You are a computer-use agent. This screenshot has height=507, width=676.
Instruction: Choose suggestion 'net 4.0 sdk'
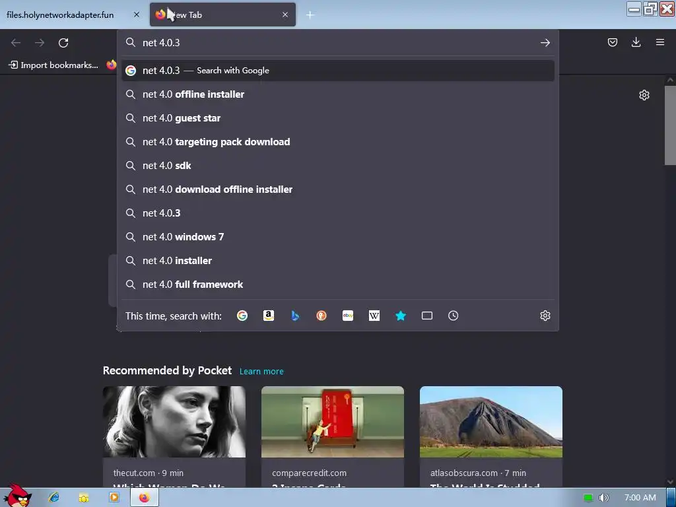(x=338, y=165)
